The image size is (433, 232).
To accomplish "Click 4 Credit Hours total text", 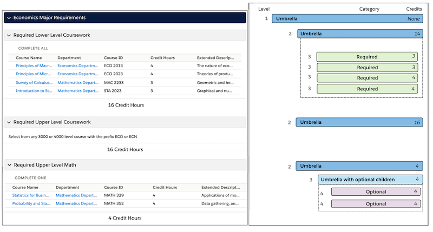I will pyautogui.click(x=125, y=218).
